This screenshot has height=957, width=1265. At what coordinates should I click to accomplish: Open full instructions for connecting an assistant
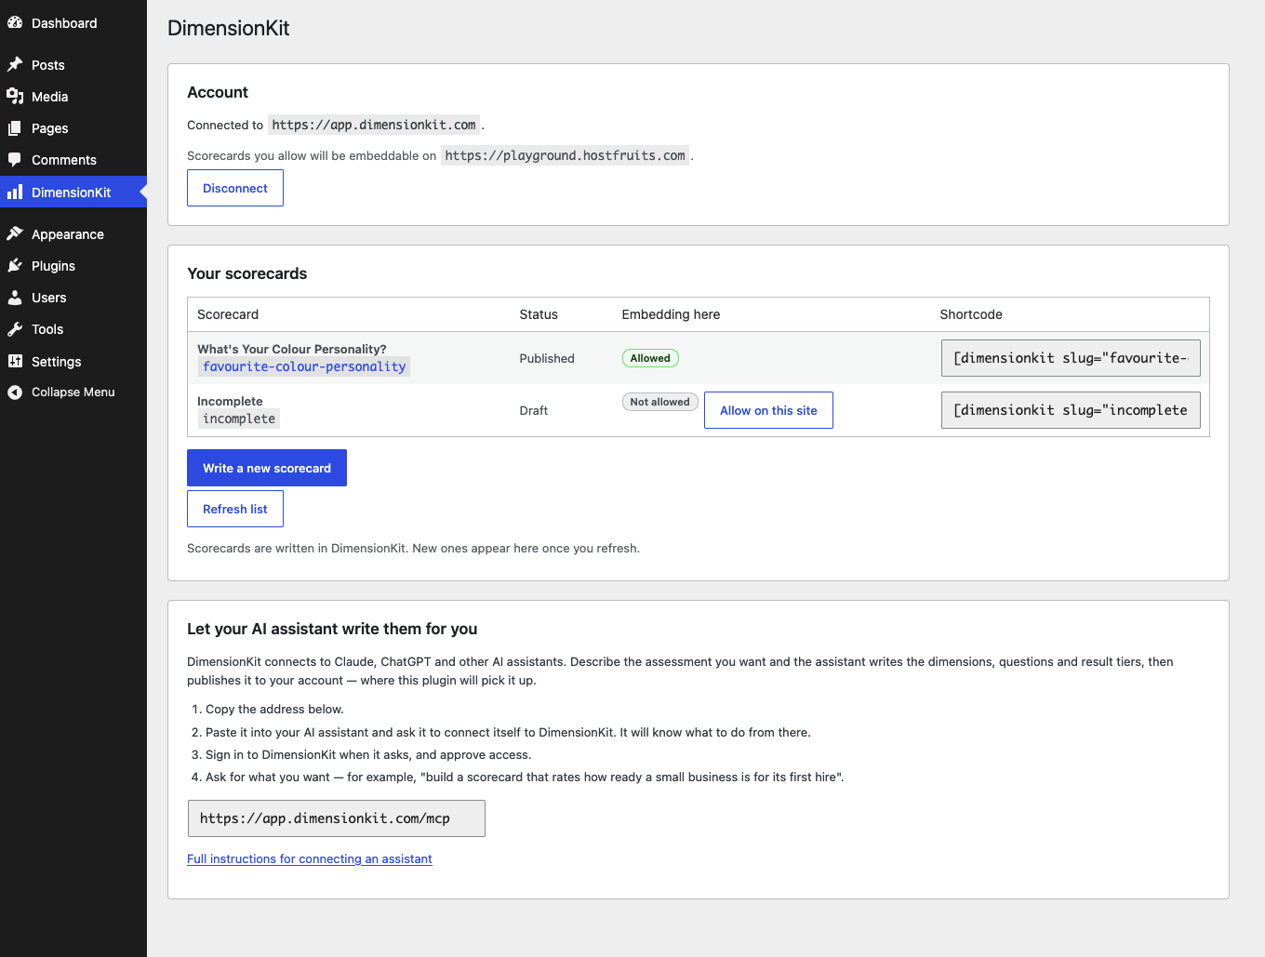[310, 859]
